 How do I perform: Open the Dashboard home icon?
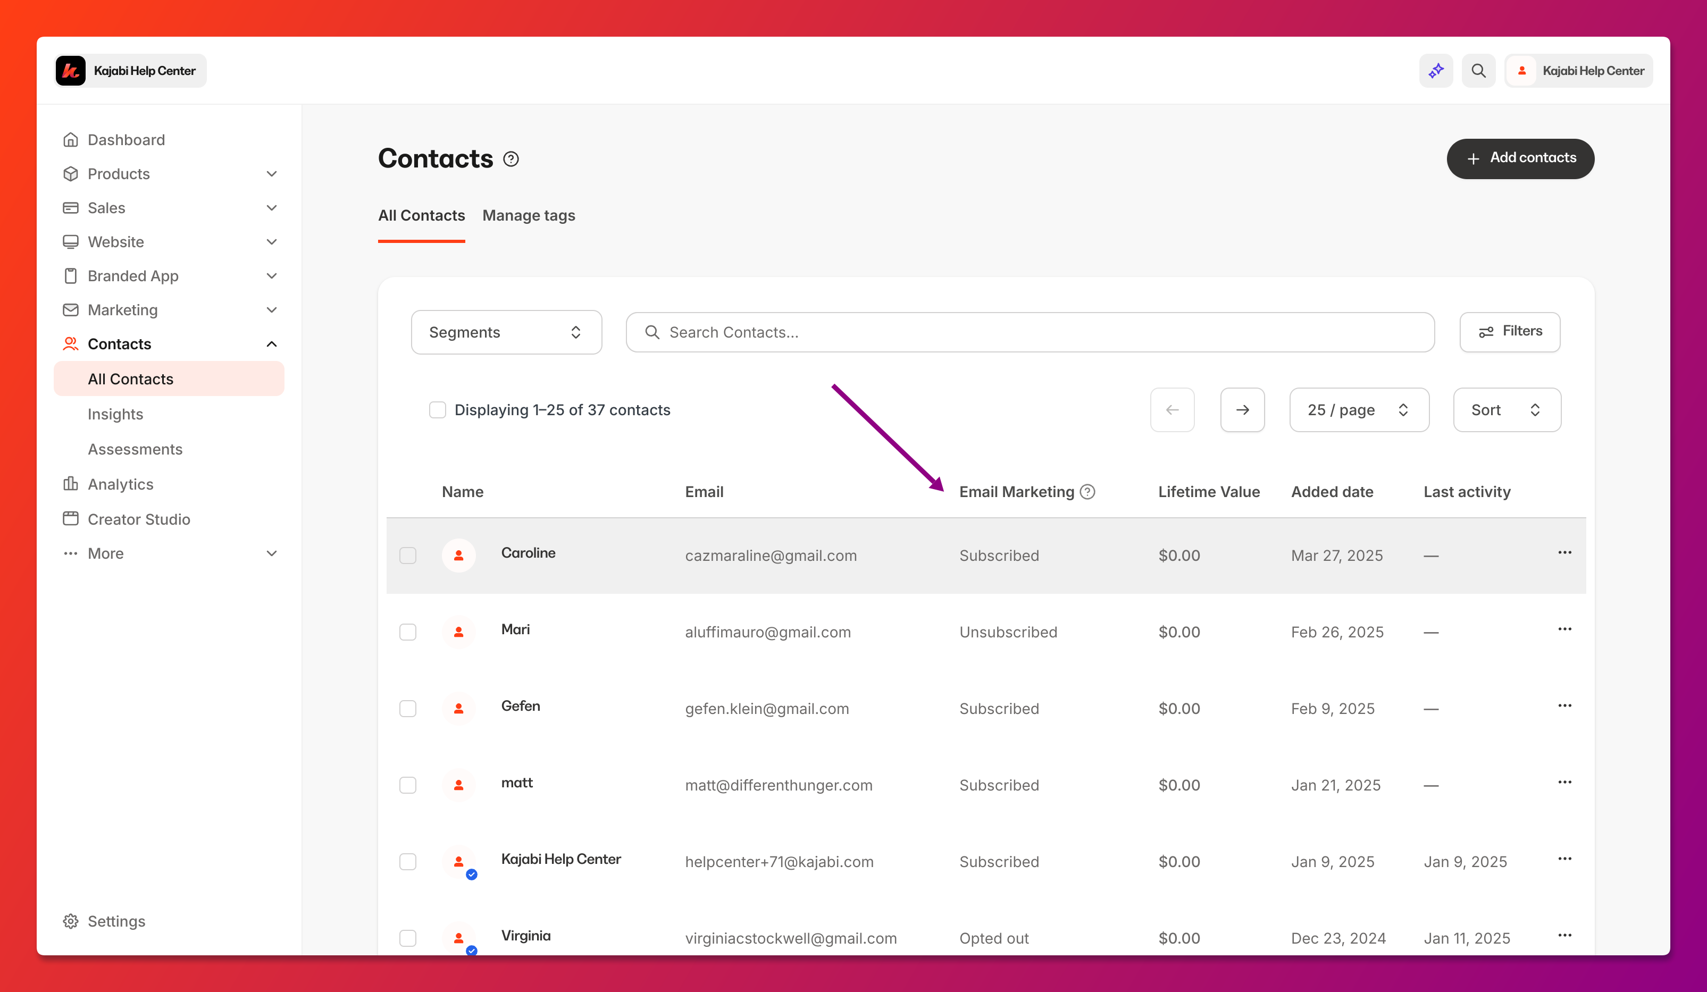70,139
